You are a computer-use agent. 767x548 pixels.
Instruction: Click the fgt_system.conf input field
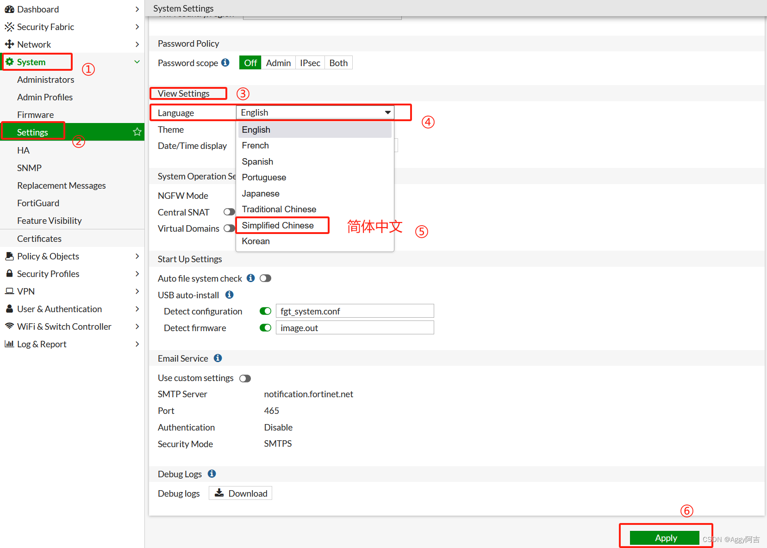tap(355, 311)
